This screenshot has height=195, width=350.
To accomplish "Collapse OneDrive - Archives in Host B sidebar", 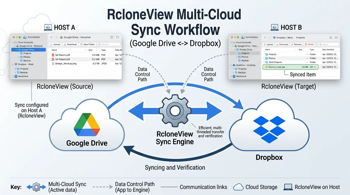I will point(231,65).
